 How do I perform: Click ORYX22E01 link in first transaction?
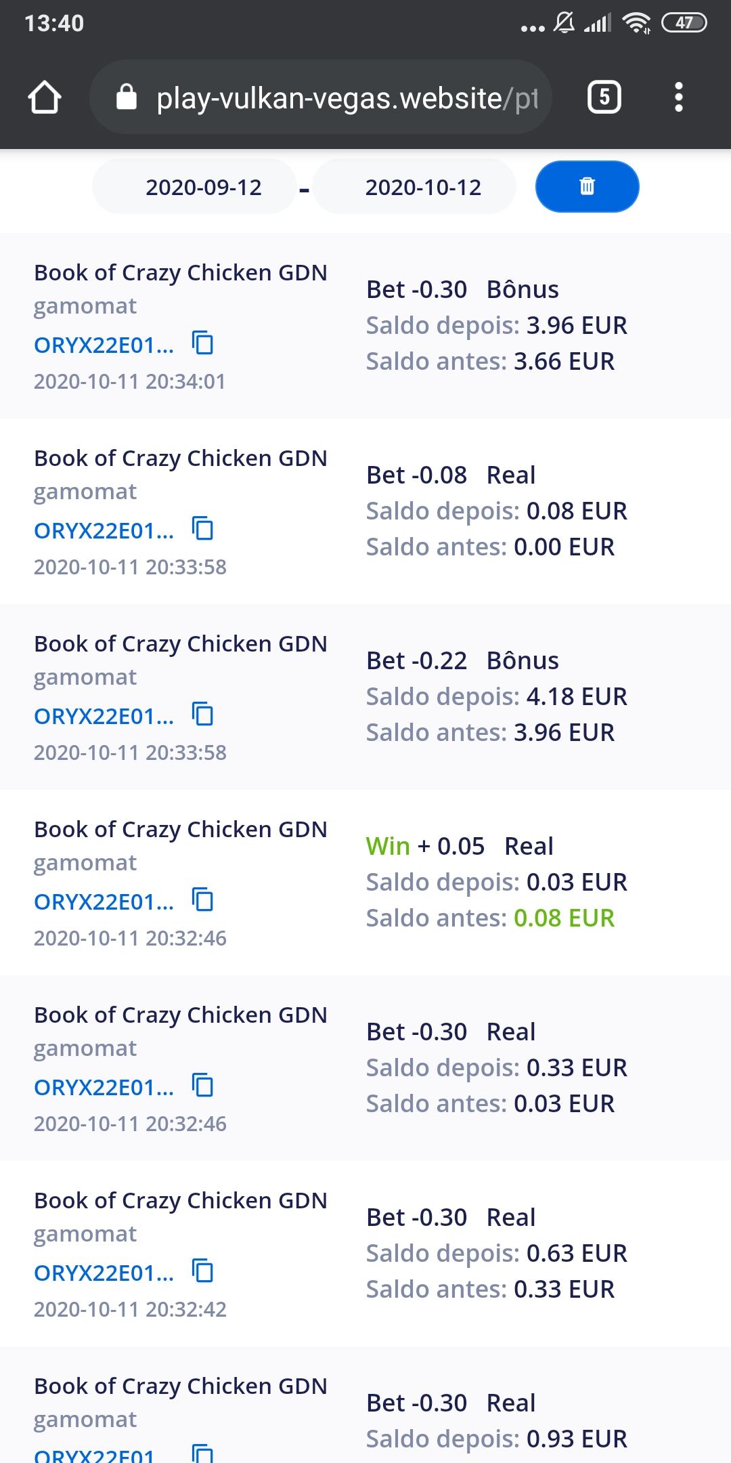[104, 345]
